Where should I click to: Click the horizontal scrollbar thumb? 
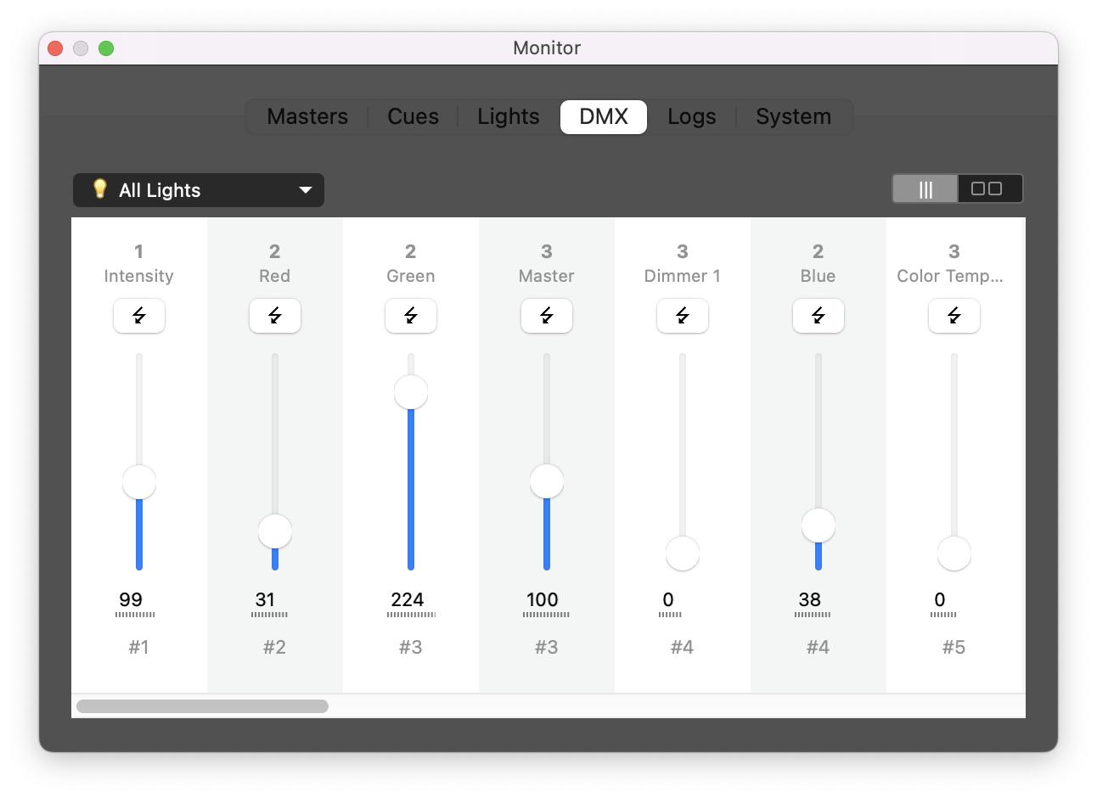[x=202, y=706]
